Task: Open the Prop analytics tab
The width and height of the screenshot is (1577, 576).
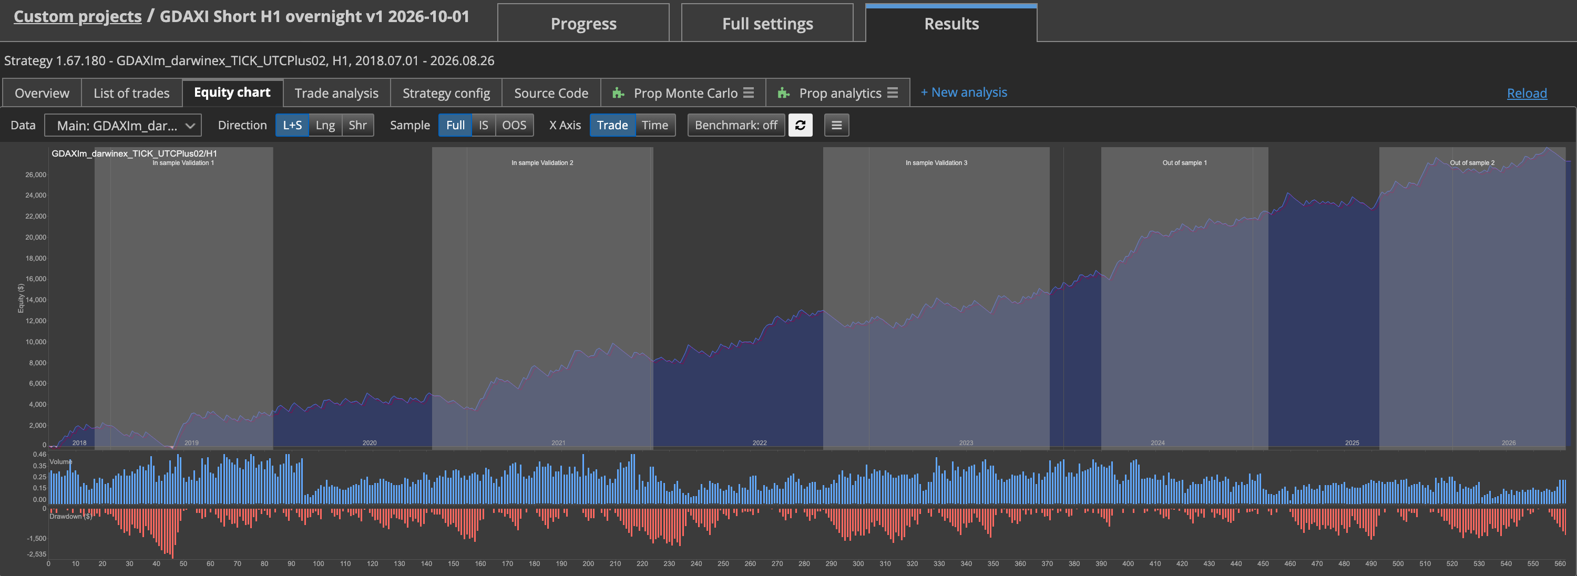Action: [x=838, y=93]
